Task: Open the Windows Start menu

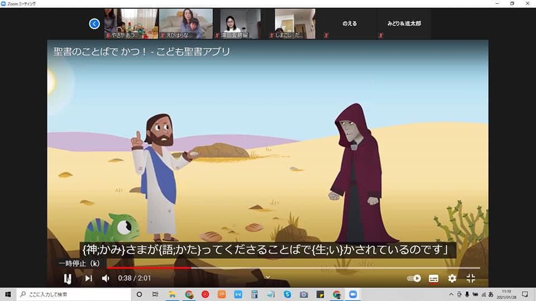Action: click(x=8, y=294)
